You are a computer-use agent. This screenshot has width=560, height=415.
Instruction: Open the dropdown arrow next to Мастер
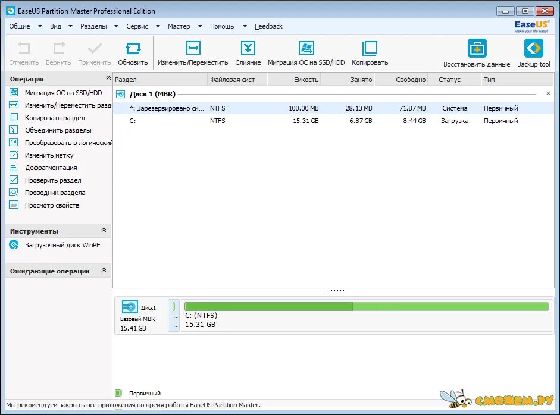[200, 26]
